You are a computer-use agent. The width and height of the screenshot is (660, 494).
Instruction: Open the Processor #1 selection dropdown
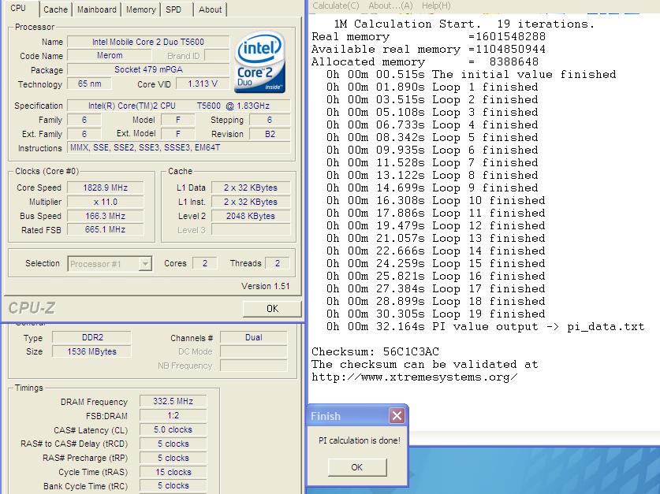click(x=110, y=264)
